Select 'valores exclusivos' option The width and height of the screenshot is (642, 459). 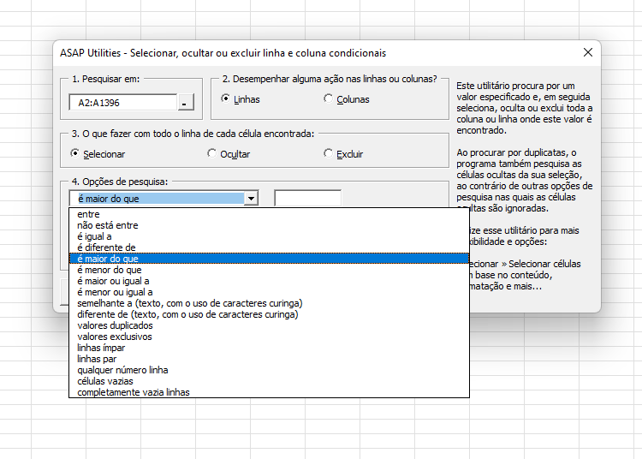[269, 337]
